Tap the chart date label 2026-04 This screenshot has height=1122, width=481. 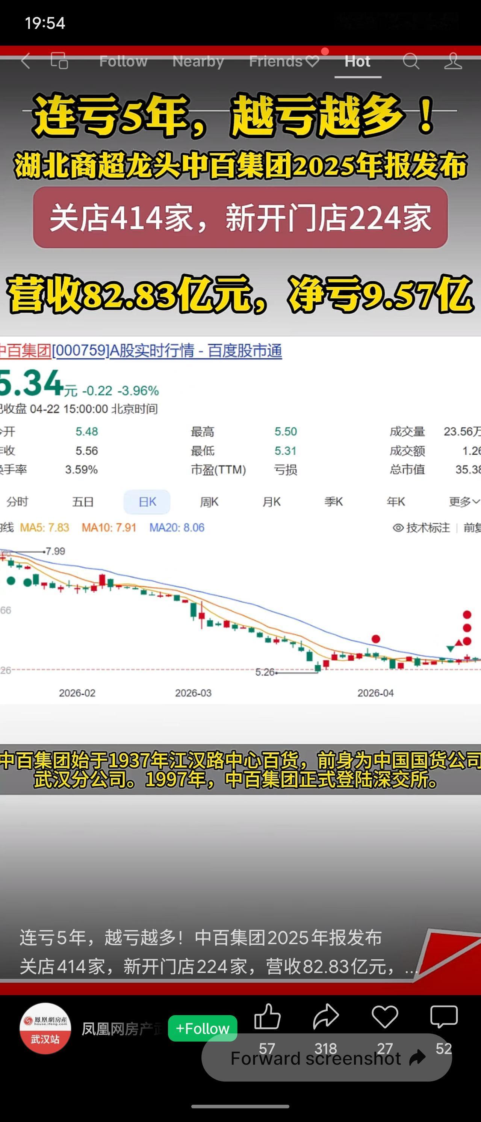click(375, 693)
